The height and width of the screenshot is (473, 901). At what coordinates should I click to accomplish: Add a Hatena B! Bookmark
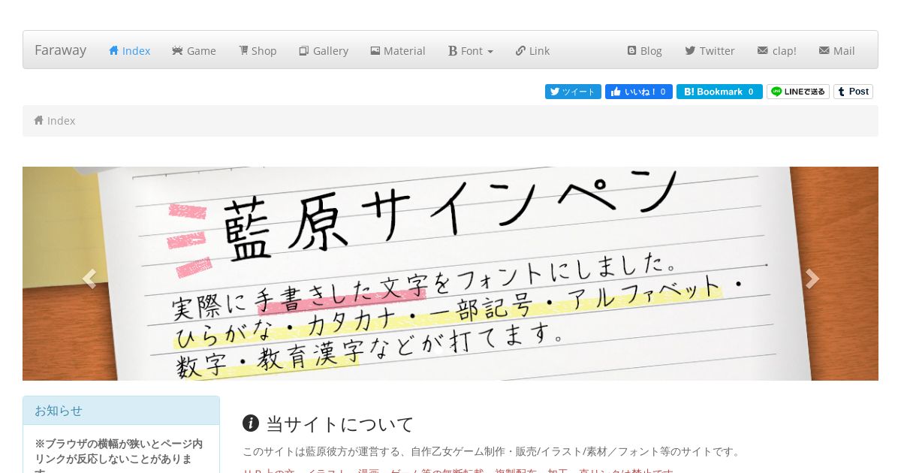pos(719,92)
